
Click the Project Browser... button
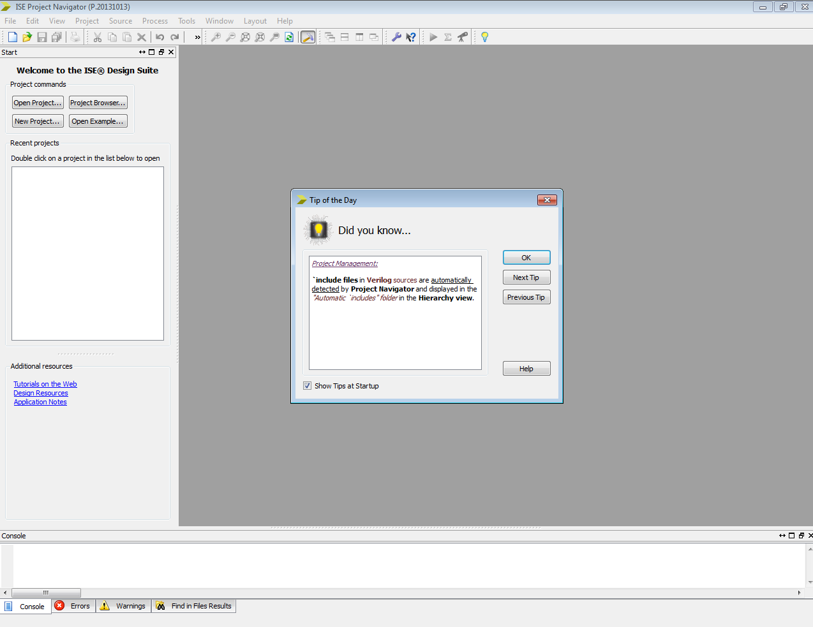coord(98,103)
